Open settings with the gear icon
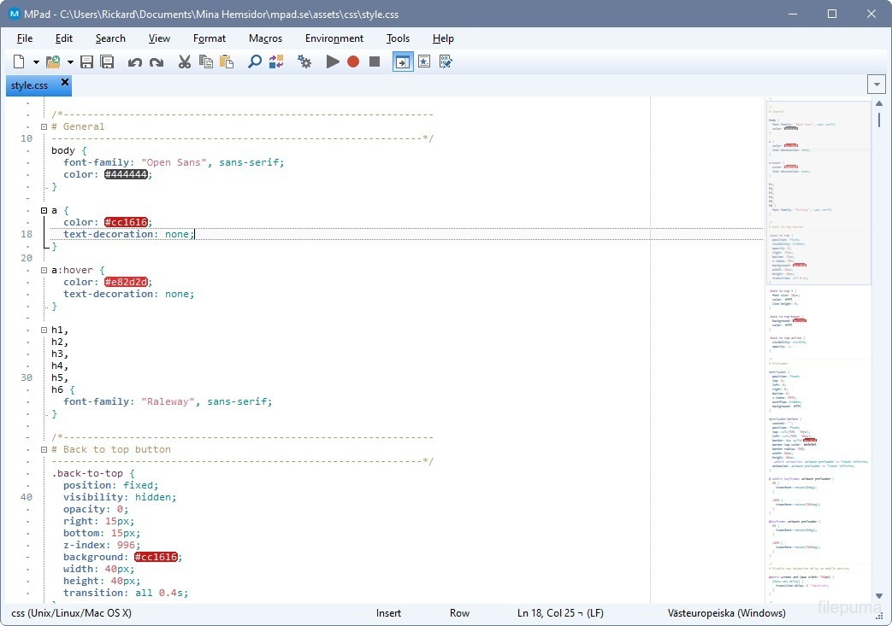This screenshot has width=892, height=626. point(304,61)
